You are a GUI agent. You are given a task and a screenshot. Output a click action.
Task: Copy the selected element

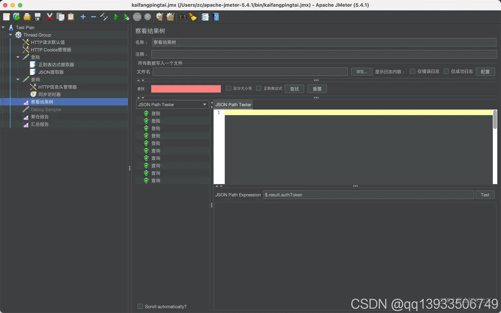coord(60,17)
